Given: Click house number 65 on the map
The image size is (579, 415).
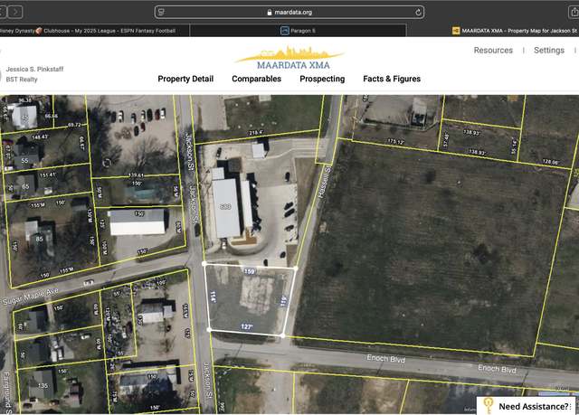Looking at the screenshot, I should 25,186.
